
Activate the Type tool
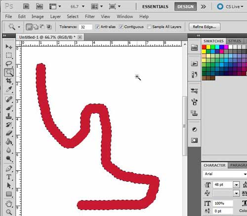pyautogui.click(x=9, y=177)
